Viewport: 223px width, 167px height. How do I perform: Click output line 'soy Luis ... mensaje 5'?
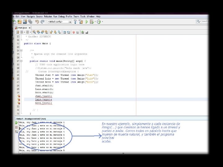pyautogui.click(x=42, y=150)
